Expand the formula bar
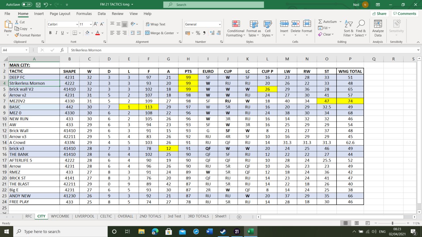 tap(418, 50)
